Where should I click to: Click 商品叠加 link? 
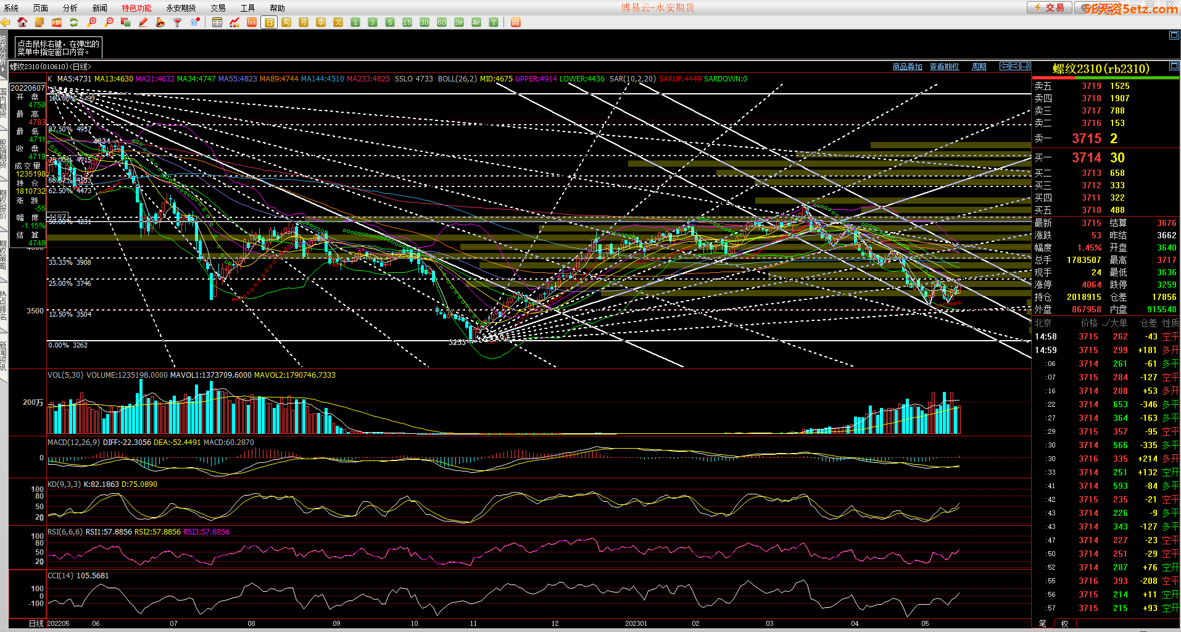point(907,67)
